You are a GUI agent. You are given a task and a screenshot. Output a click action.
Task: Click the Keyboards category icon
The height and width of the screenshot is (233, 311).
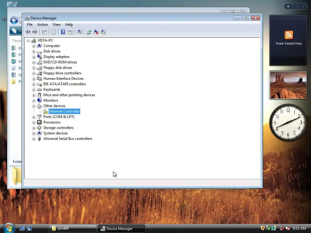pyautogui.click(x=39, y=89)
